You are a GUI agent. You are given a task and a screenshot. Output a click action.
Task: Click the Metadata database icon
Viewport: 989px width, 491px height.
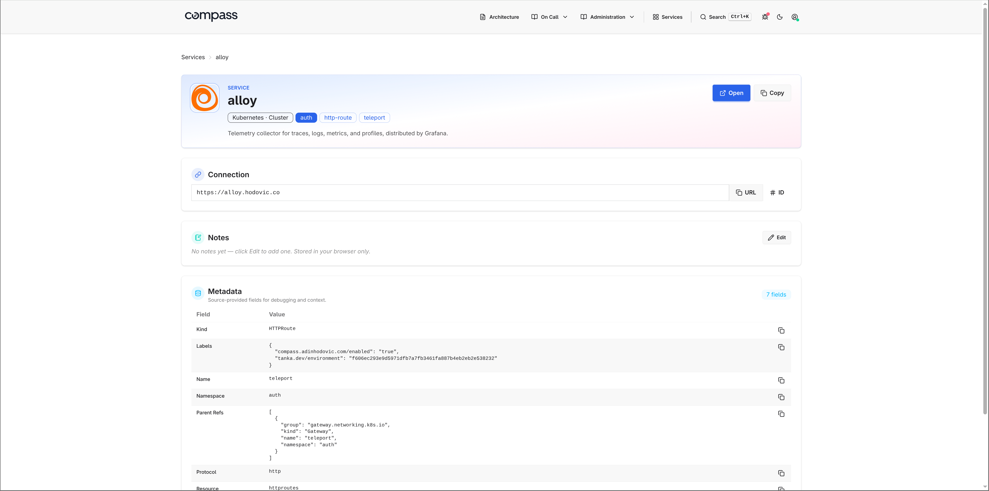[x=198, y=293]
